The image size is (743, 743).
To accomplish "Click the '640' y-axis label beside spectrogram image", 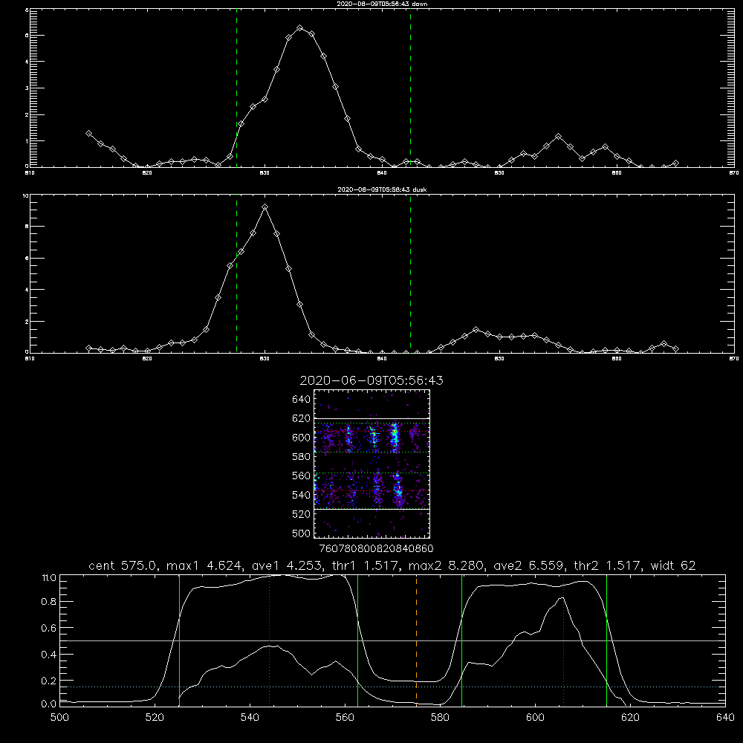I will coord(301,400).
